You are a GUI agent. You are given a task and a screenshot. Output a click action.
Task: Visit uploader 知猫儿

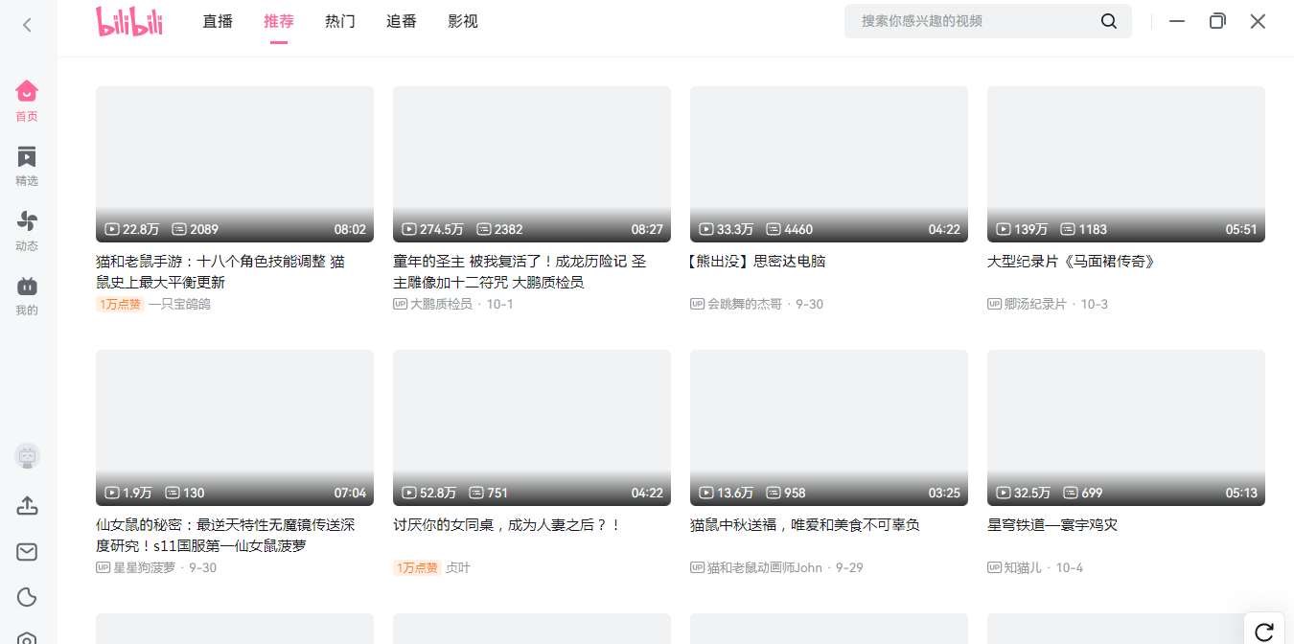tap(1023, 567)
